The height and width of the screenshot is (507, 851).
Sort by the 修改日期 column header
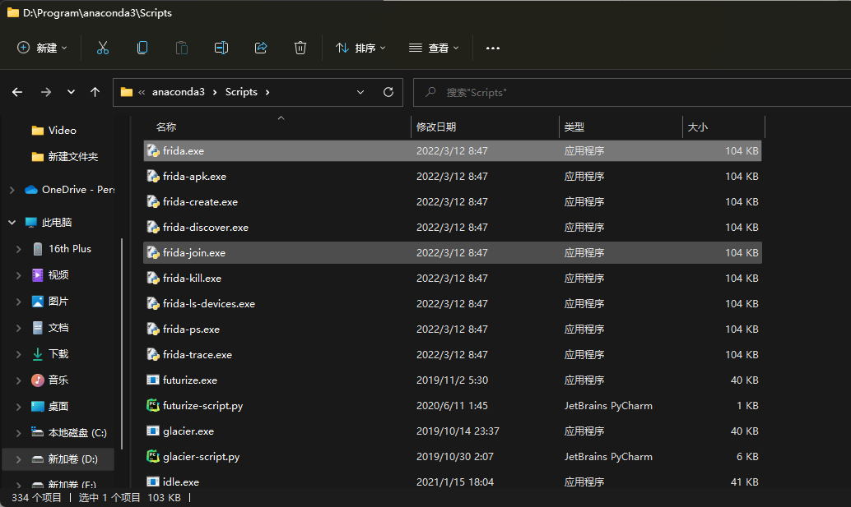pos(436,127)
